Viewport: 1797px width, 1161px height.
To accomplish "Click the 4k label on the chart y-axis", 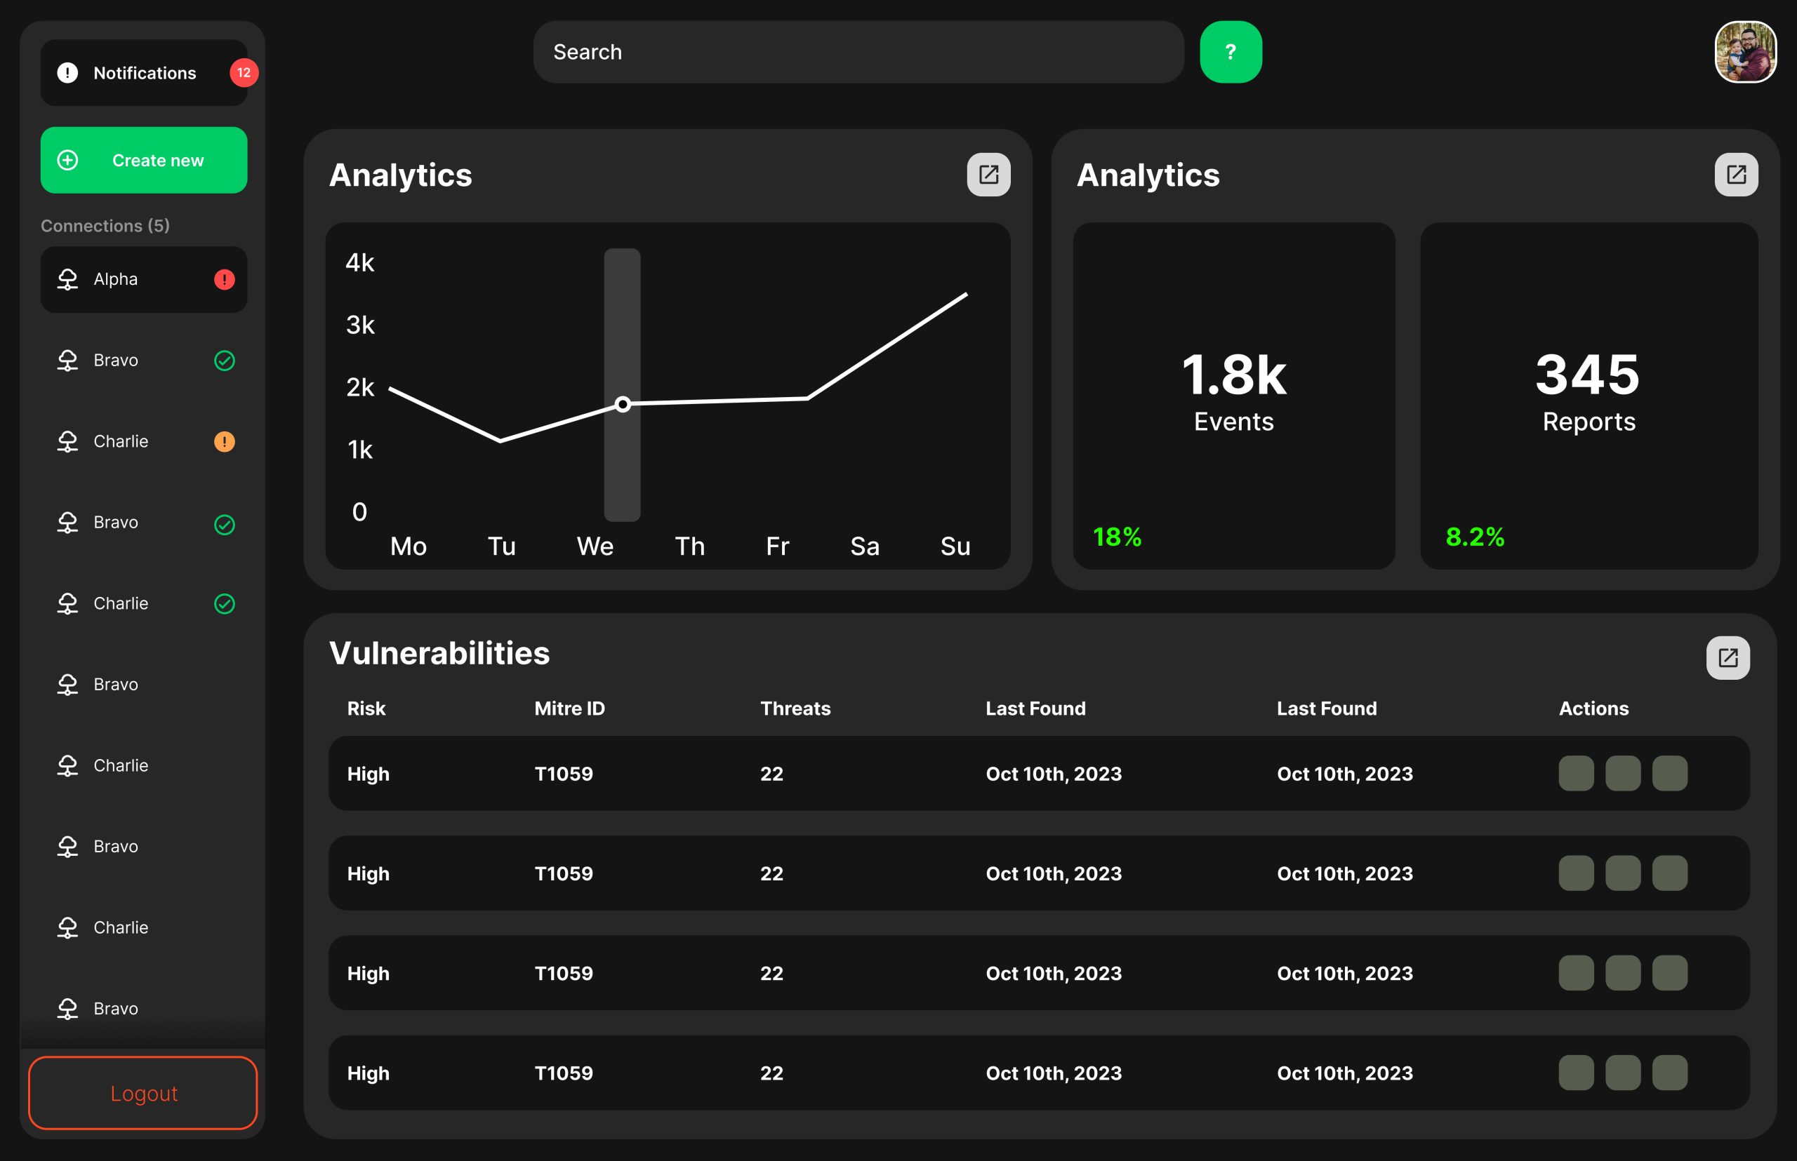I will [360, 262].
